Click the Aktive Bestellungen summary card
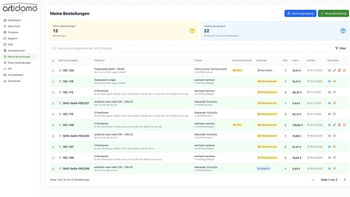The width and height of the screenshot is (350, 197). tap(124, 31)
